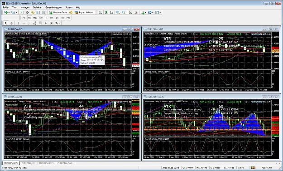
Task: Set timeframe to M1
Action: [24, 18]
